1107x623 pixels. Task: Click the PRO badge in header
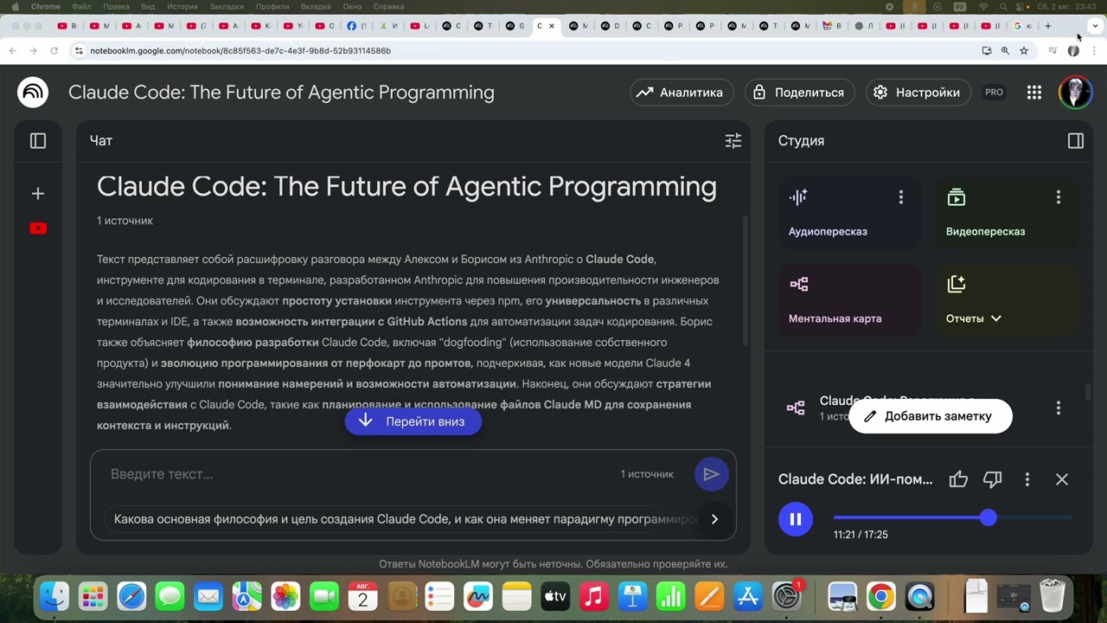click(x=995, y=93)
